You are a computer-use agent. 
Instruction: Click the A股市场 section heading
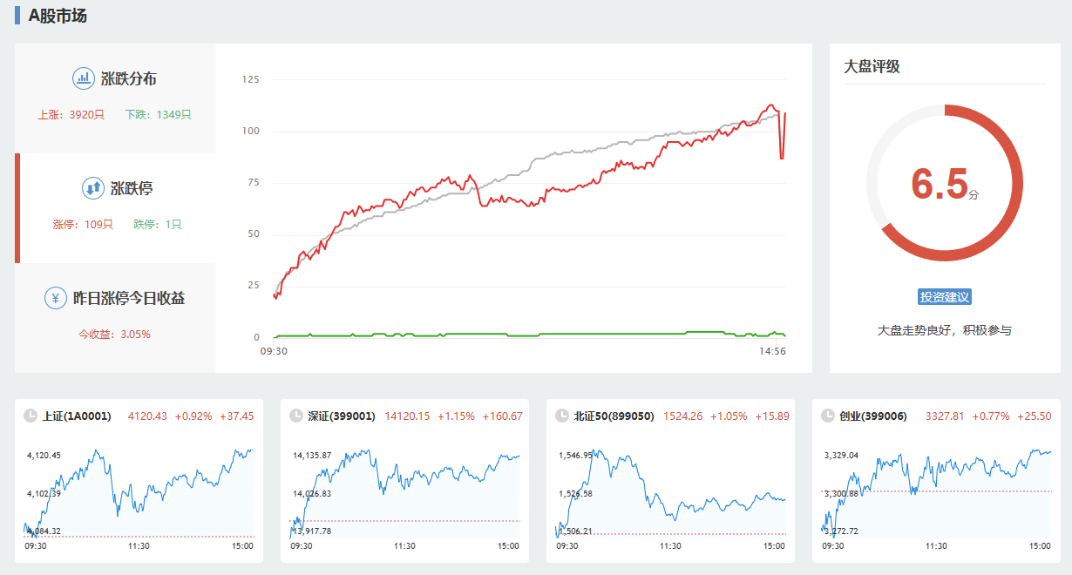pyautogui.click(x=58, y=16)
